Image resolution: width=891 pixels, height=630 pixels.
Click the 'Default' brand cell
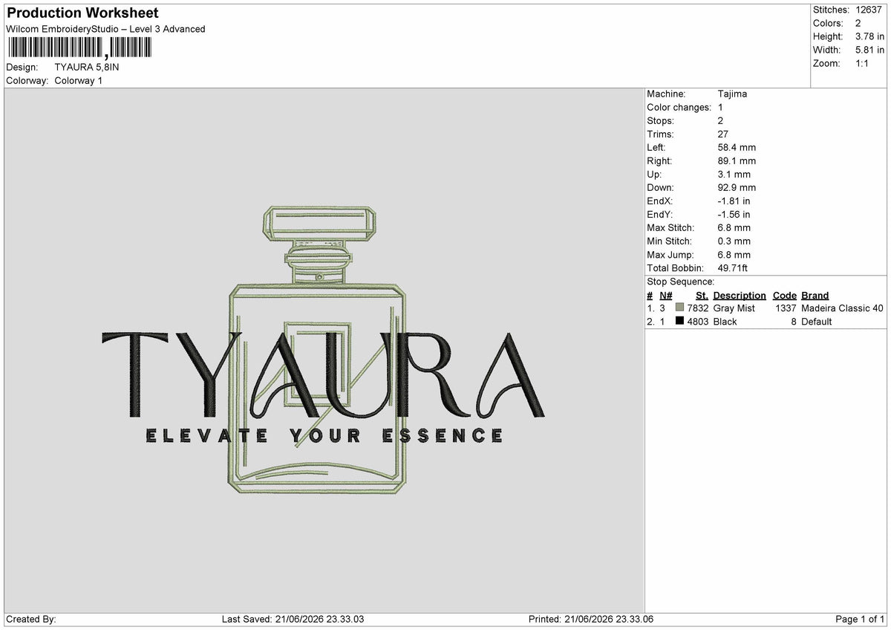[816, 321]
